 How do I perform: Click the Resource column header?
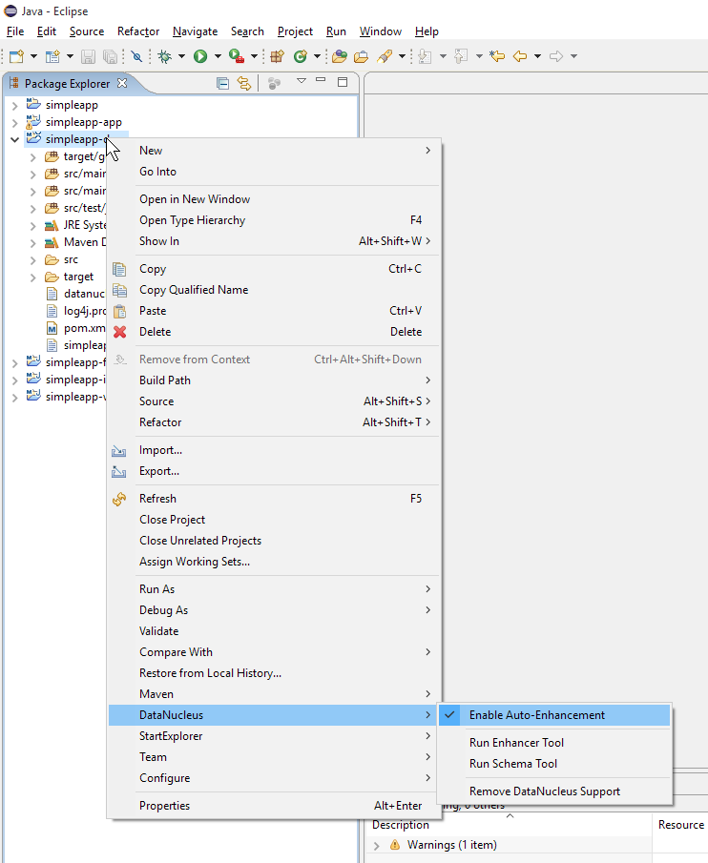[x=680, y=825]
